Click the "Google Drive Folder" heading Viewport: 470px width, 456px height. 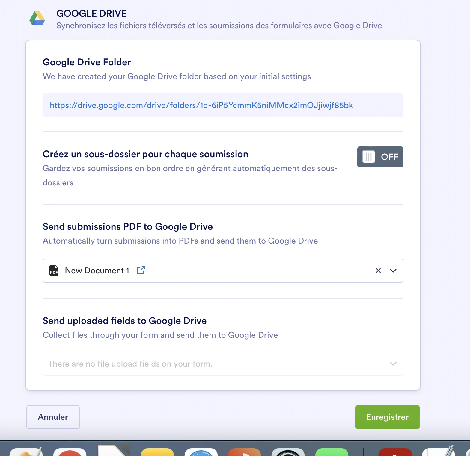(87, 62)
